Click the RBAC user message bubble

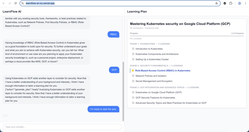113,34
